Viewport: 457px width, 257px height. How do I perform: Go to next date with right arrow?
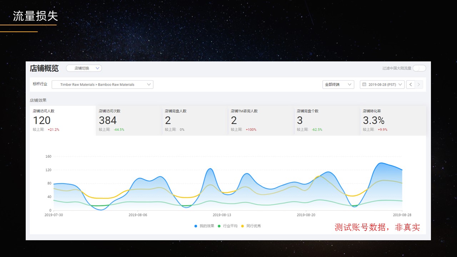coord(419,85)
